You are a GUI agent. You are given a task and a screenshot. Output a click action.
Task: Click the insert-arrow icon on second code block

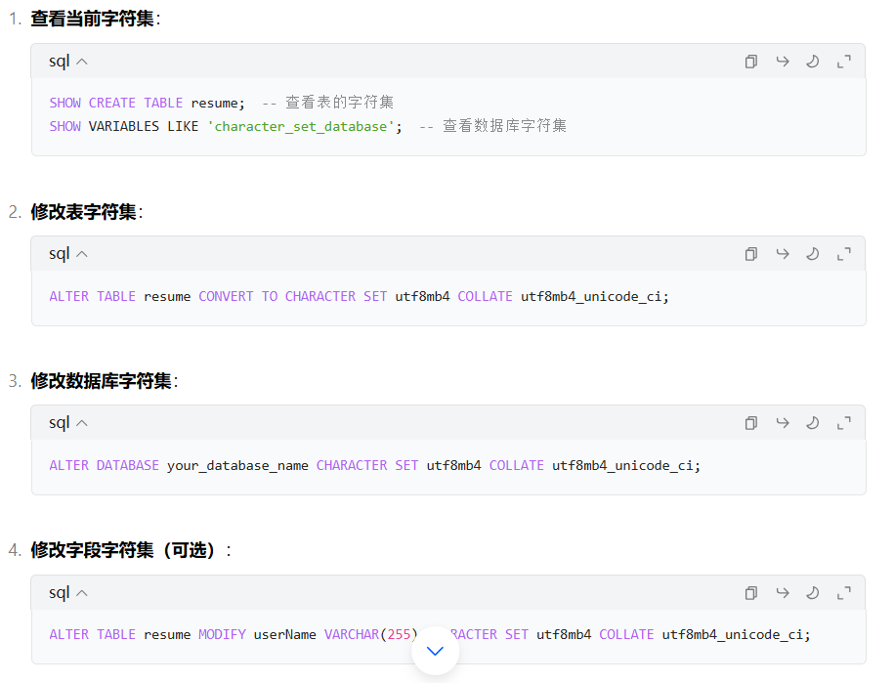[x=782, y=253]
